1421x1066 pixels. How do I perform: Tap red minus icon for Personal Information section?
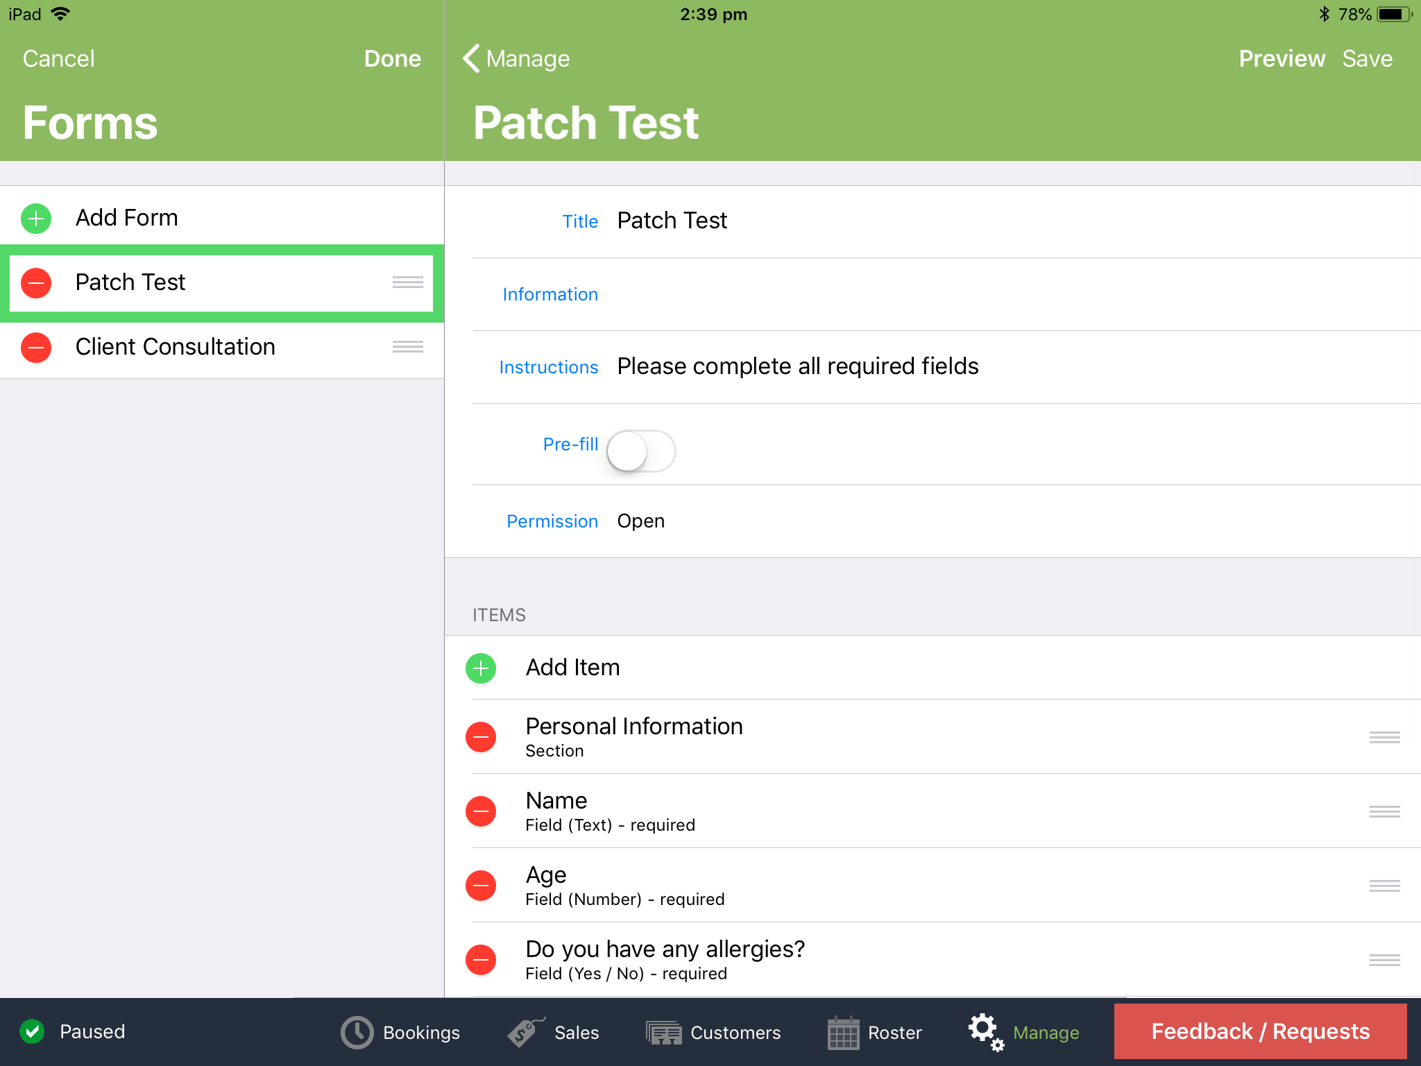point(481,737)
